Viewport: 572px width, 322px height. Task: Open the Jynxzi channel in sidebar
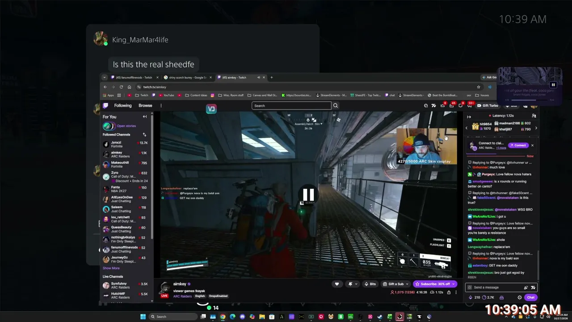pos(125,144)
